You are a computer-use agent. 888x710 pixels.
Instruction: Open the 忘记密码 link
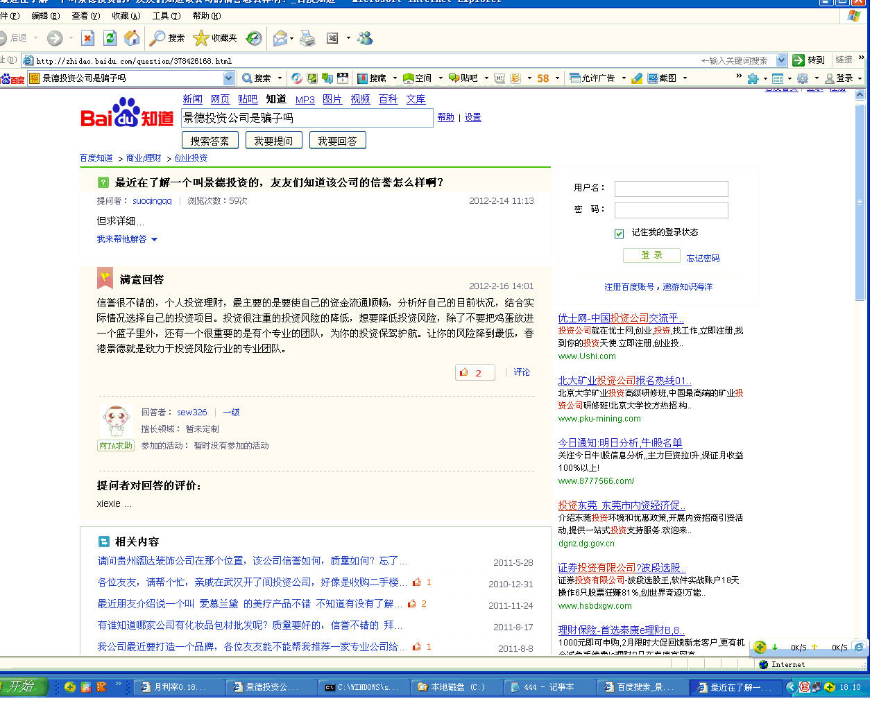[x=703, y=258]
